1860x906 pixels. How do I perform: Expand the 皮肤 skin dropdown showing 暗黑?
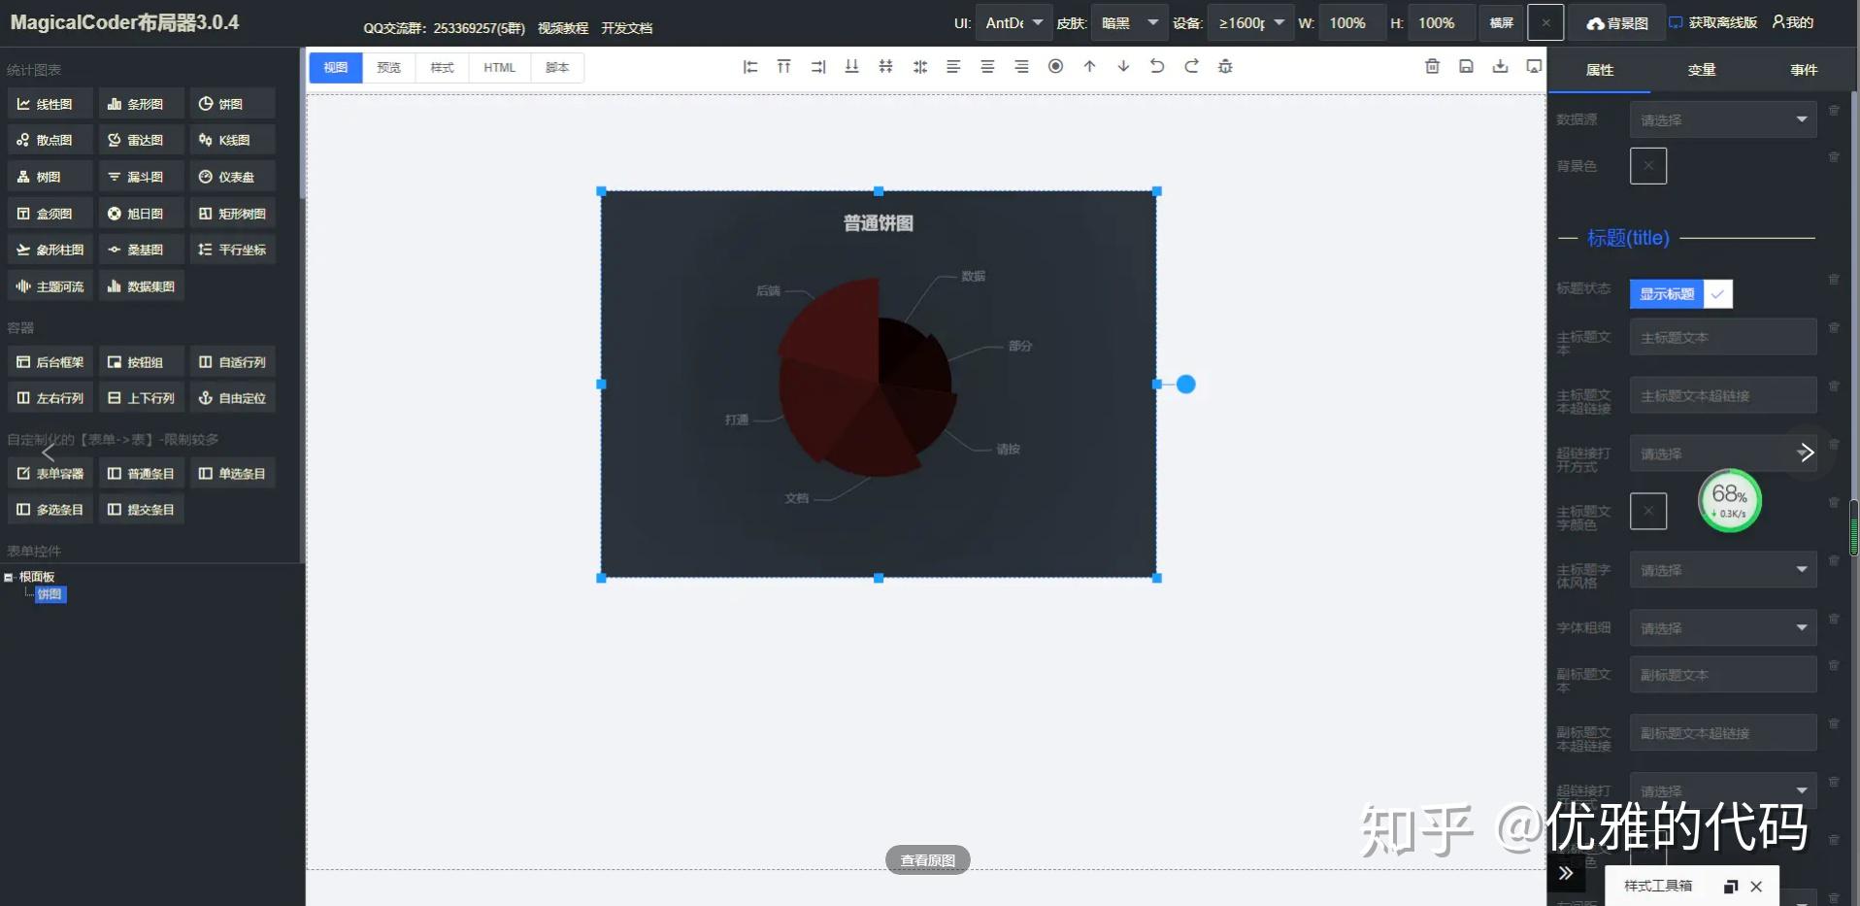1128,21
